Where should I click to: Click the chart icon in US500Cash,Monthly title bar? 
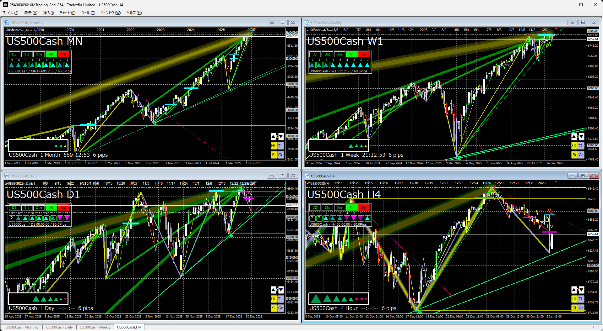pyautogui.click(x=7, y=23)
